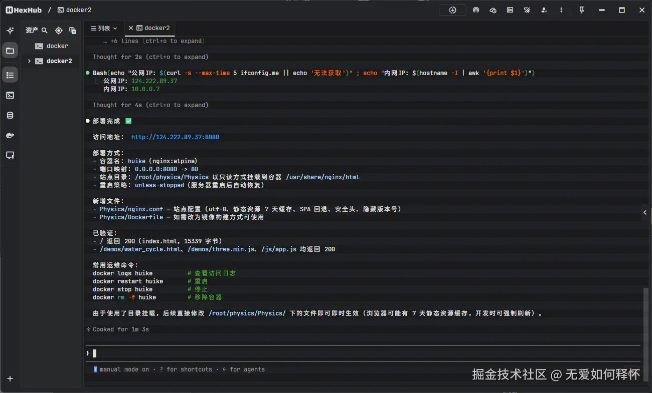Screen dimensions: 652x393
Task: Click the Bash(echo command line
Action: [x=314, y=73]
